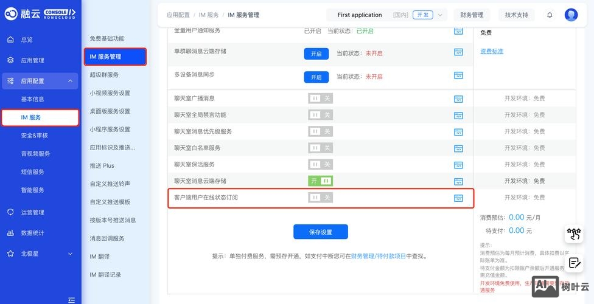Open details icon for 聊天室全局禁言功能

458,116
